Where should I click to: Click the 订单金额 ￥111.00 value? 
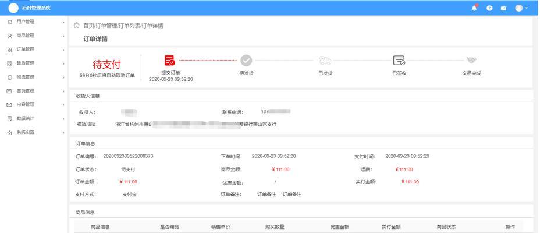[x=128, y=182]
